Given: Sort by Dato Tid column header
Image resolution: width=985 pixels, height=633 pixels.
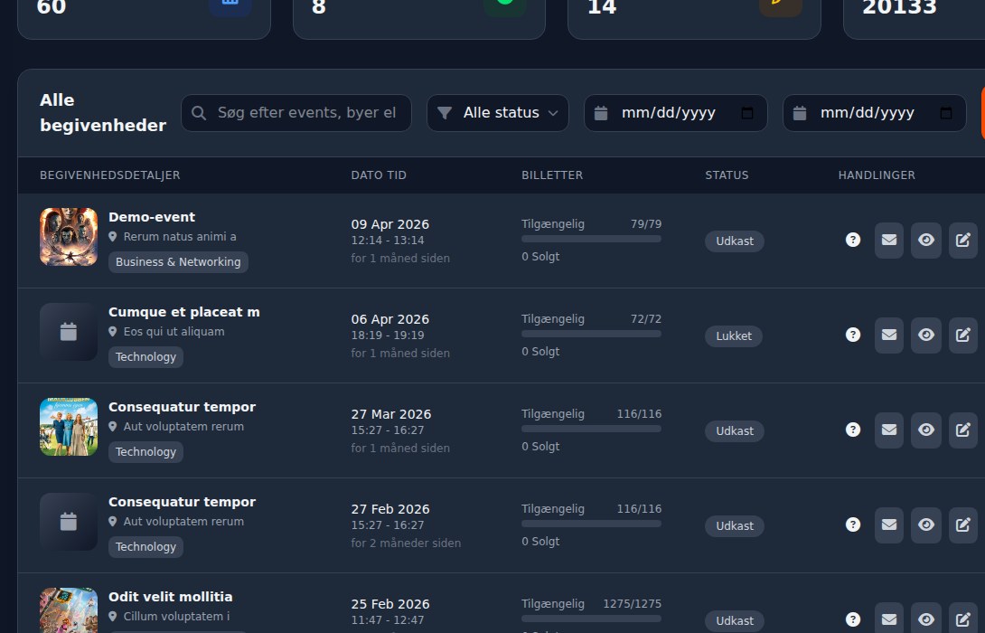Looking at the screenshot, I should 379,175.
